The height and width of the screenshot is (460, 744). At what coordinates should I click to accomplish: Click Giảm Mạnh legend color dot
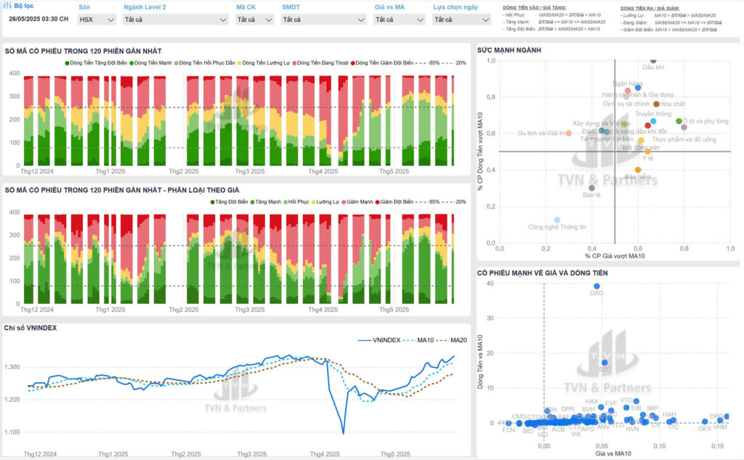point(343,201)
